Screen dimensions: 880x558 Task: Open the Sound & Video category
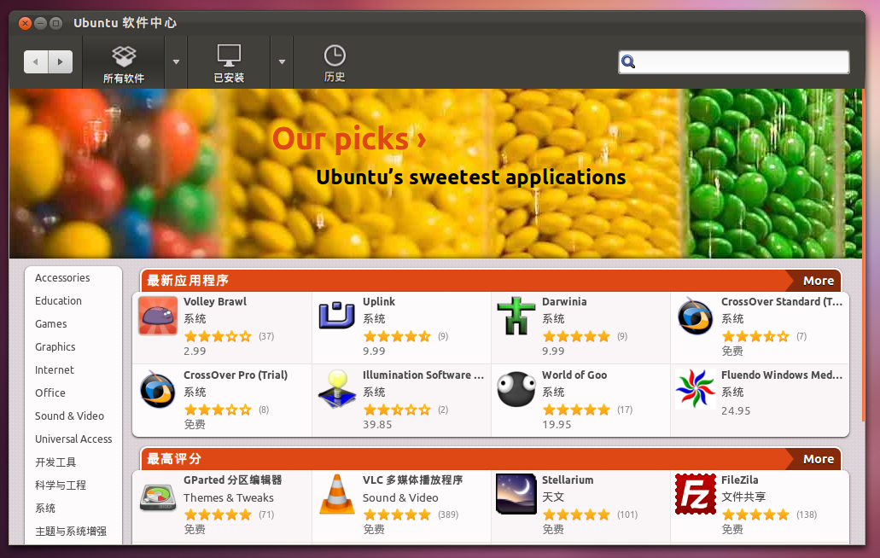pyautogui.click(x=70, y=416)
